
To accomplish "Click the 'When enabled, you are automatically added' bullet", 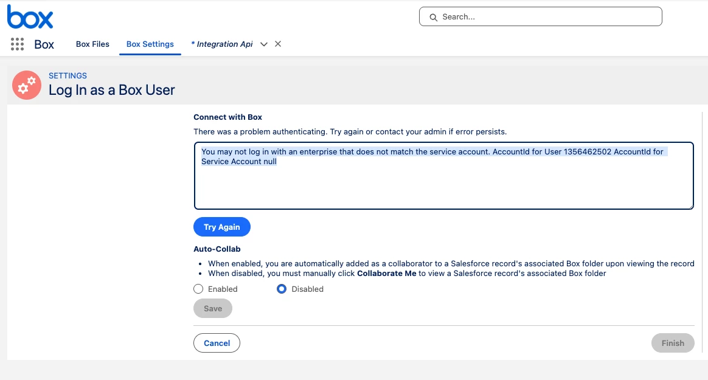I will tap(451, 263).
